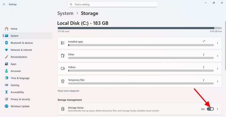
Task: Click the vertical scrollbar on right
Action: 225,46
